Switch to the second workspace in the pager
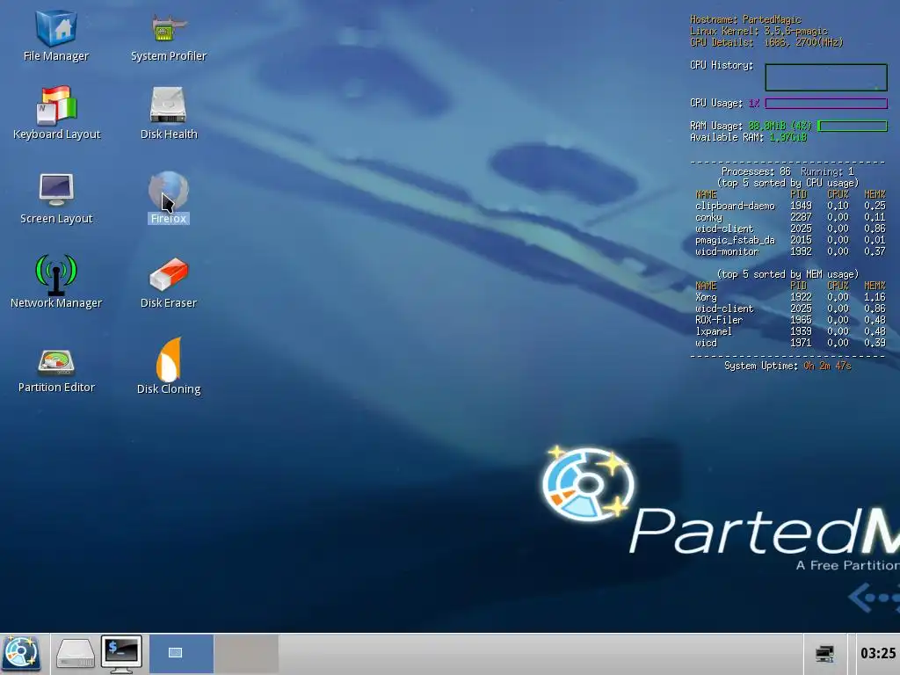The width and height of the screenshot is (900, 675). pyautogui.click(x=247, y=654)
